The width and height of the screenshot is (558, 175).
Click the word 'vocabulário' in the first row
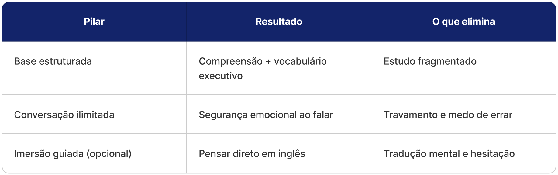point(300,61)
